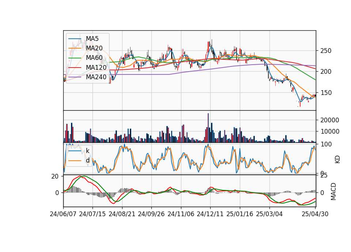Click the k legend label in KD panel
351x252 pixels.
[x=88, y=151]
